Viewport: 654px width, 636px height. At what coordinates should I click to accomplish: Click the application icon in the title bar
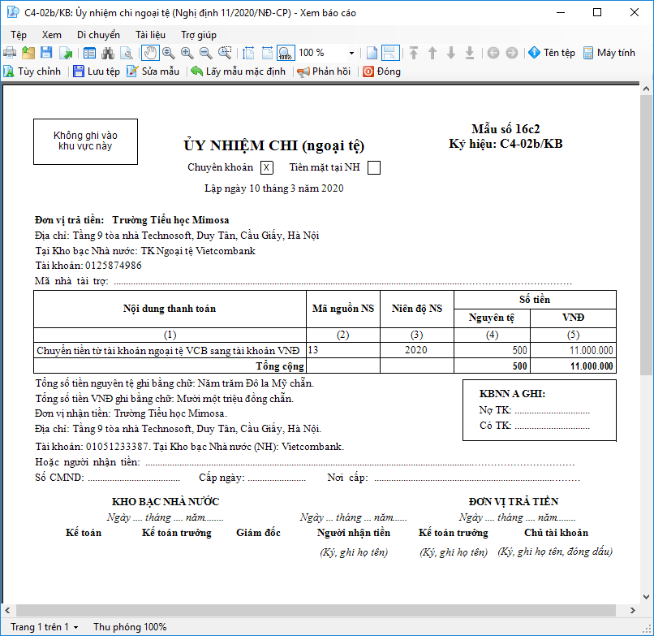pyautogui.click(x=13, y=12)
